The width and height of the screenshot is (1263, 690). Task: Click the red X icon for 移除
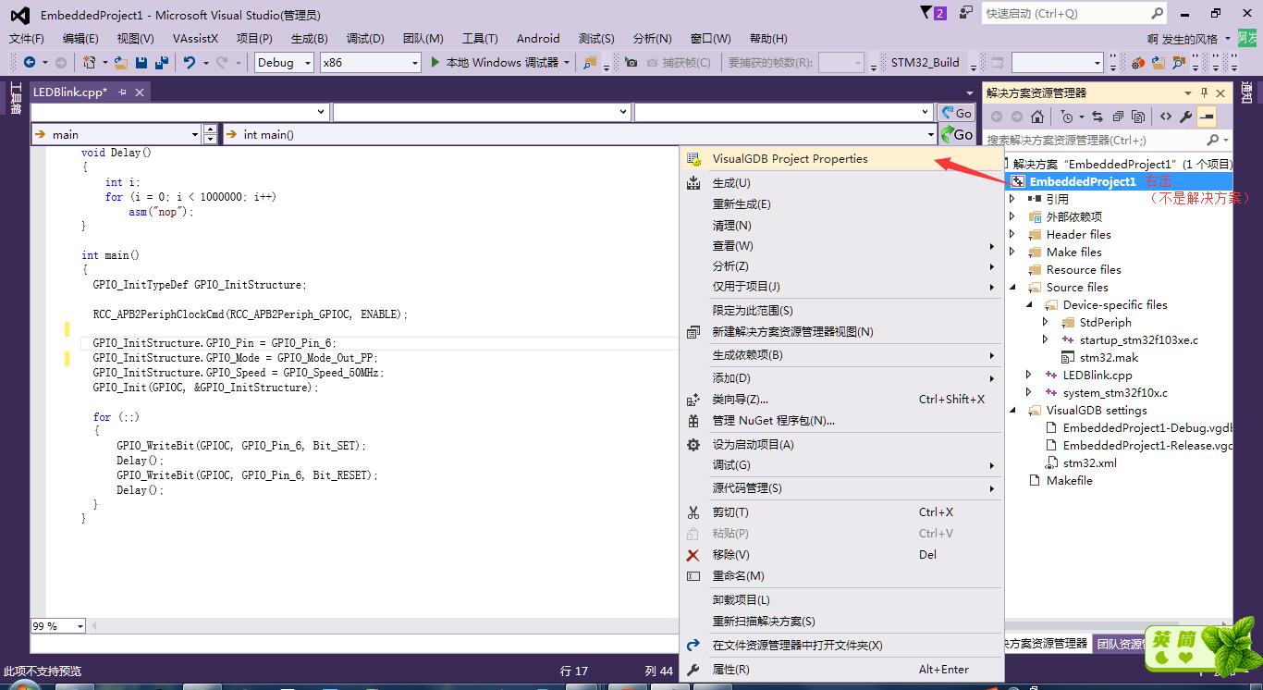click(693, 555)
